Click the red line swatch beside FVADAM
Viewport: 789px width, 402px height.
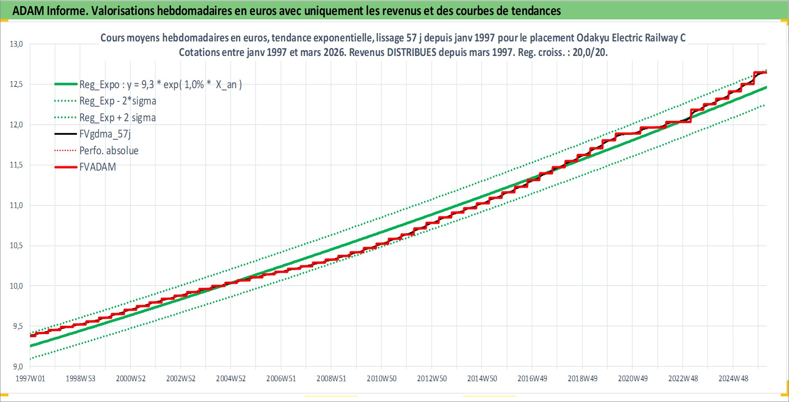tap(66, 167)
